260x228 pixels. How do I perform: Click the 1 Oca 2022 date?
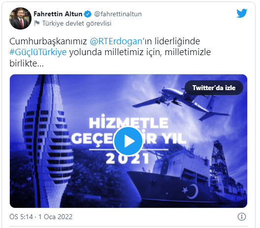tap(55, 217)
